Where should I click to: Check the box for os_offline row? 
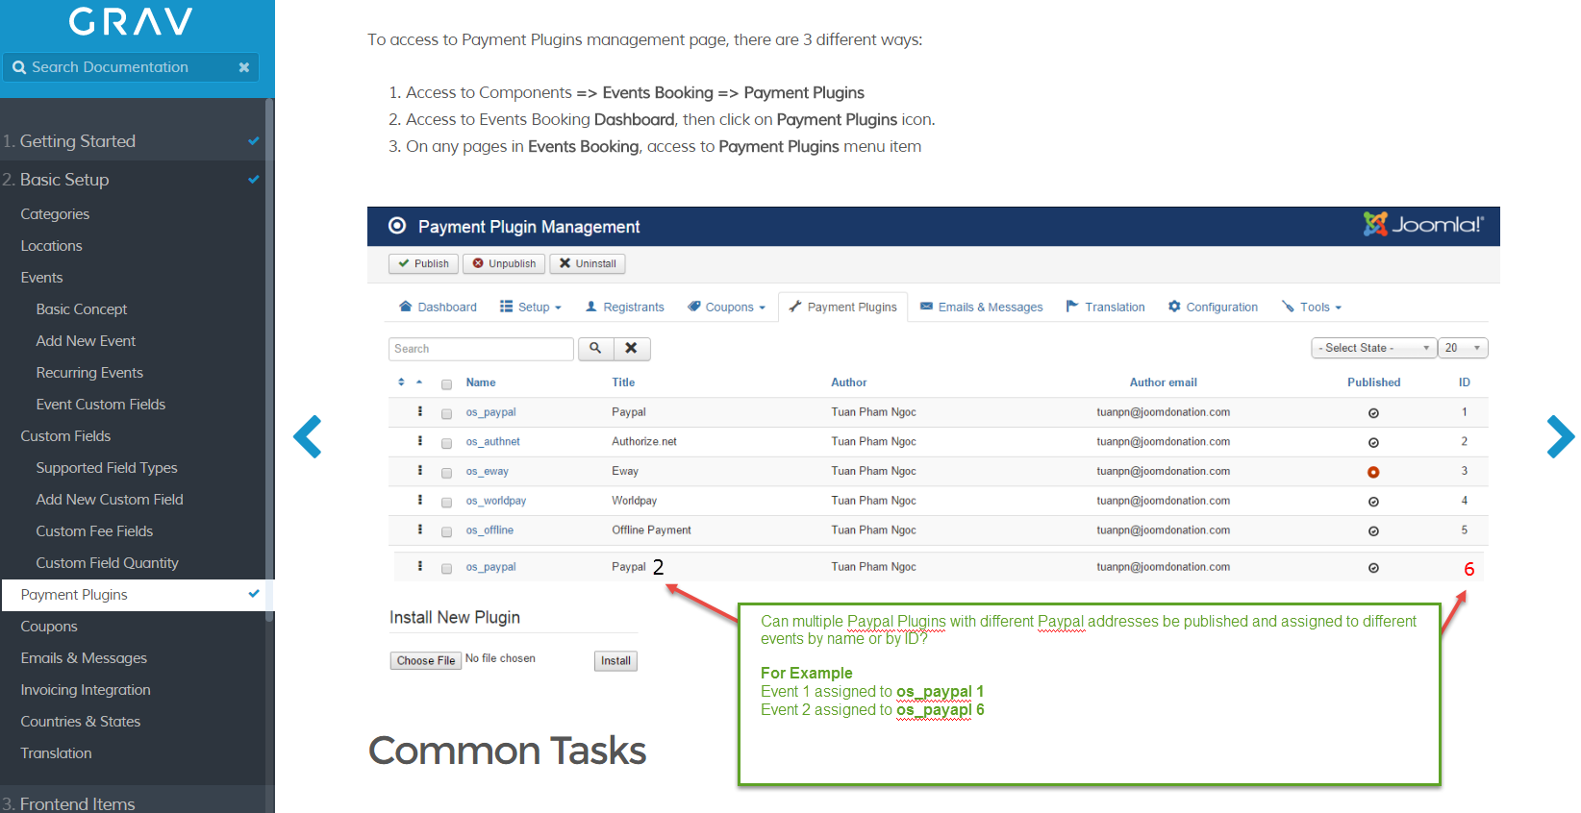coord(446,532)
